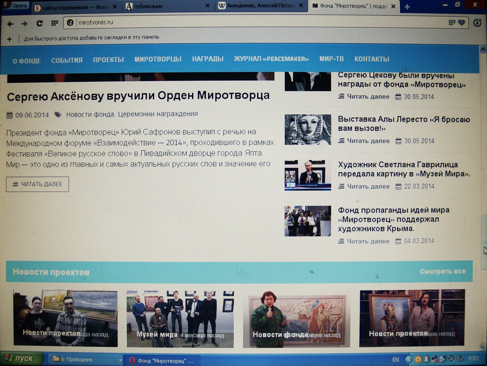Open the first 'Новости проектов' card with couple on sofa

click(x=65, y=318)
